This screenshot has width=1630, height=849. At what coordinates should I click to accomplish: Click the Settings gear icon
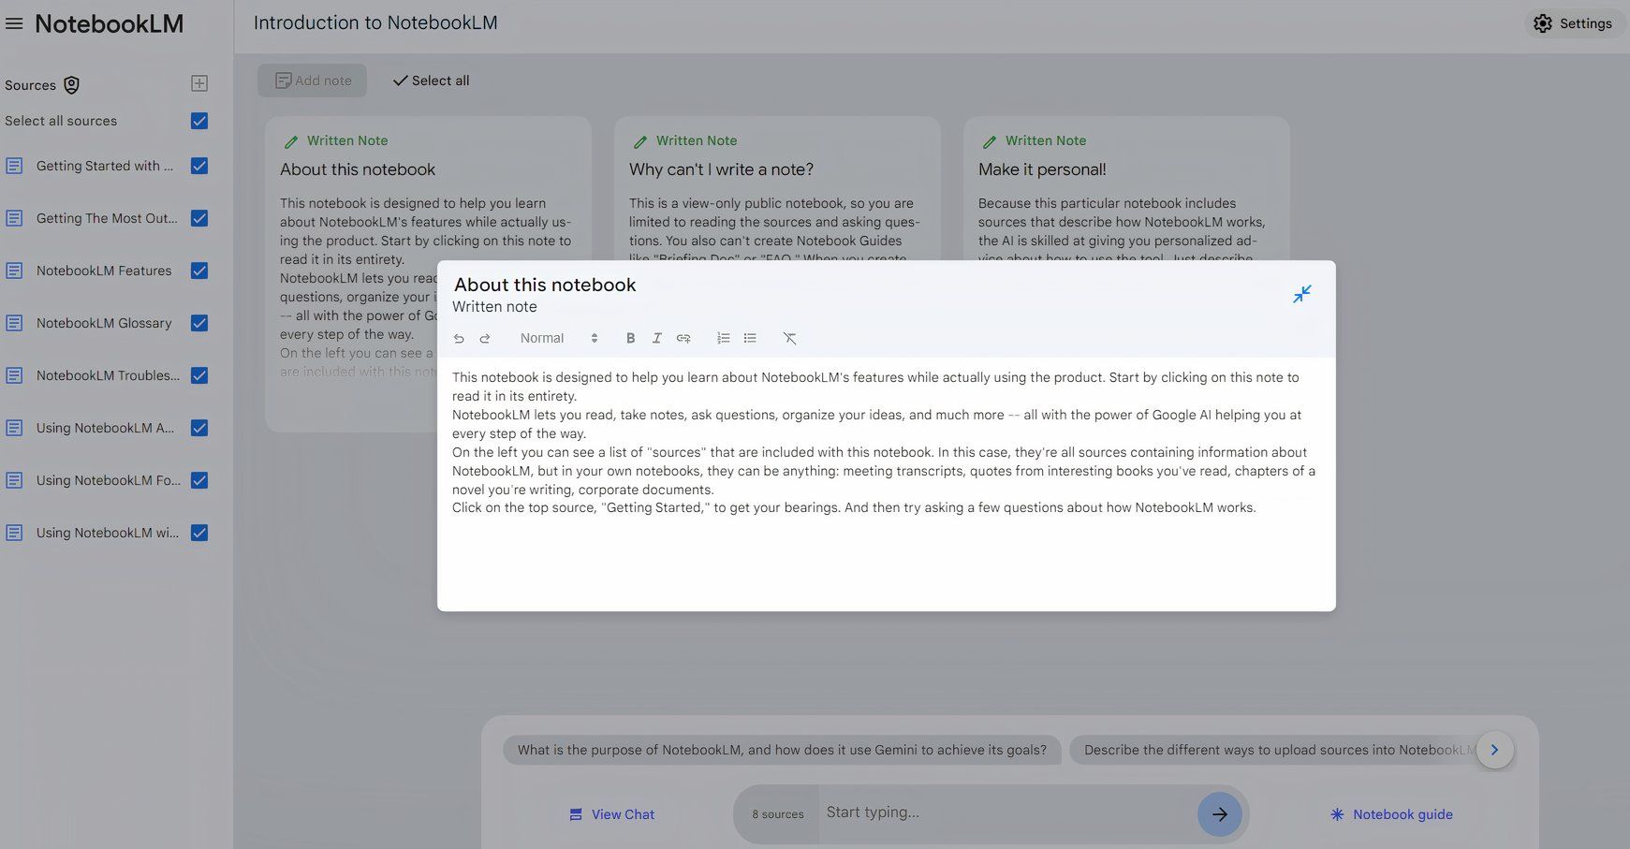(x=1543, y=23)
